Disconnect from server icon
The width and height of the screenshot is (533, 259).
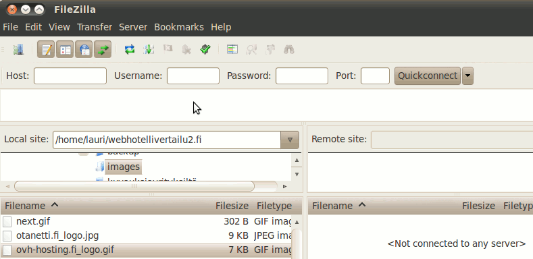point(186,49)
